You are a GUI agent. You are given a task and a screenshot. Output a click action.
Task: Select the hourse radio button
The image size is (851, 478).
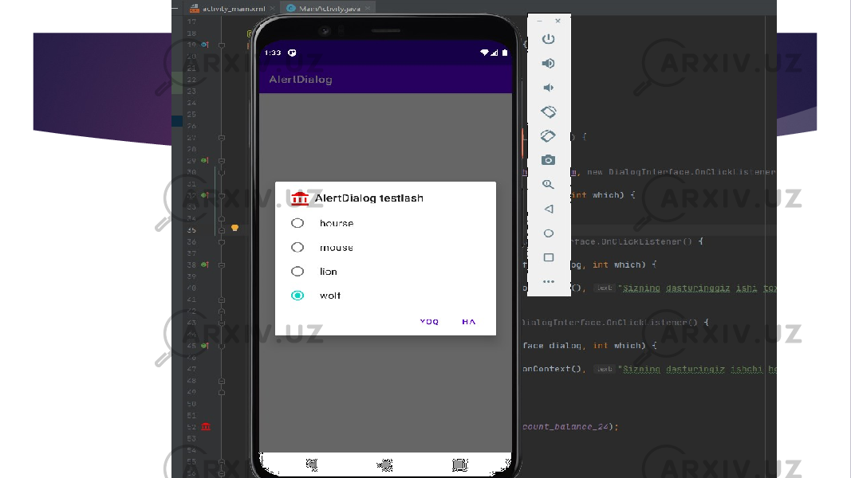[297, 223]
